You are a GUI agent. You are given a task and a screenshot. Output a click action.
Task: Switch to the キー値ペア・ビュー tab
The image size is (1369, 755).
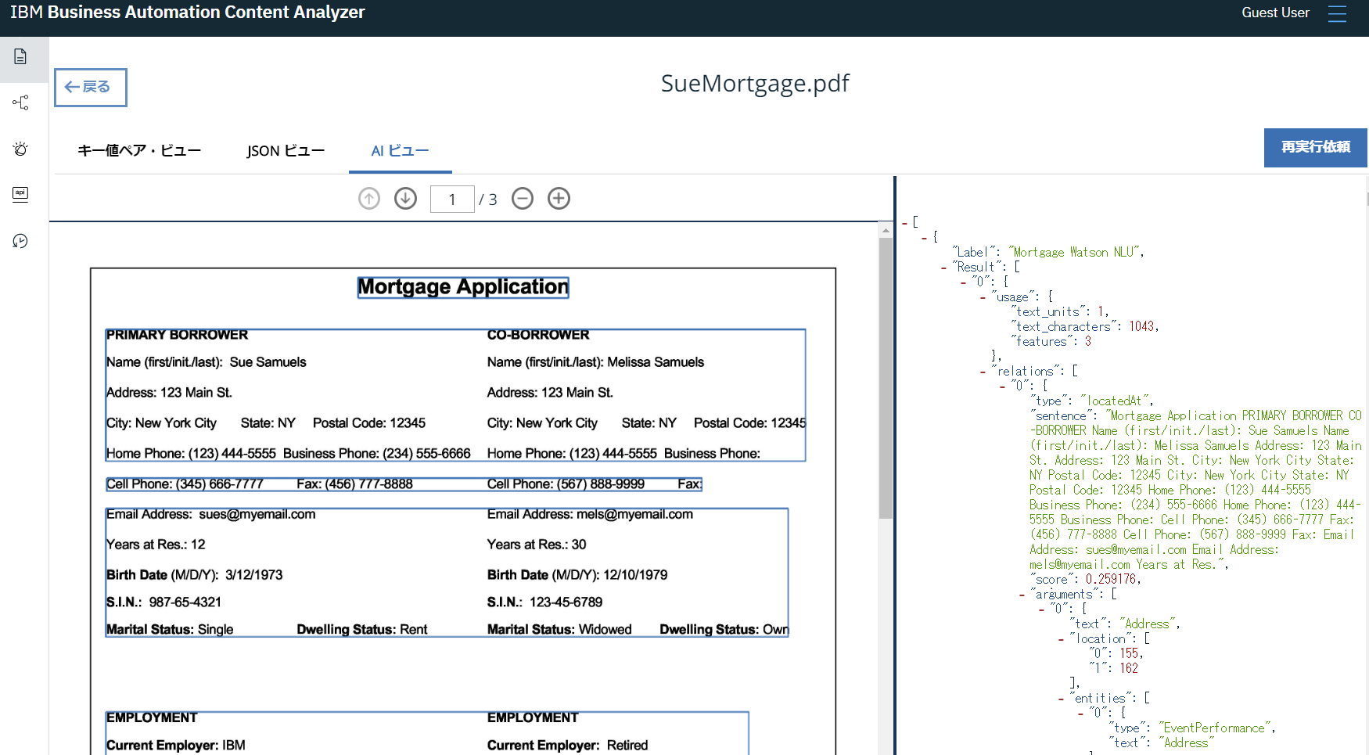coord(139,151)
